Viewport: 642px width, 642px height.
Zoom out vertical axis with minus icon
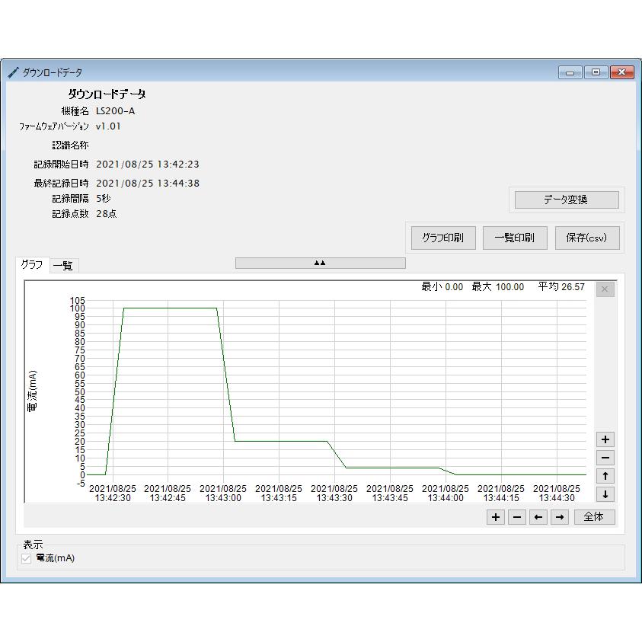605,458
